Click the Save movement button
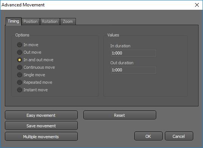 (41, 125)
